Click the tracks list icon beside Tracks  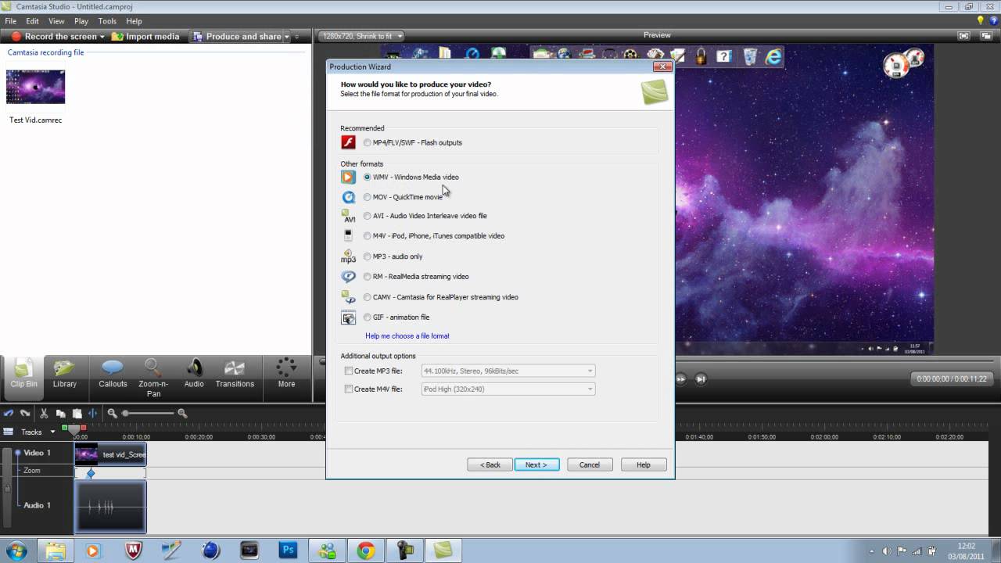coord(8,432)
